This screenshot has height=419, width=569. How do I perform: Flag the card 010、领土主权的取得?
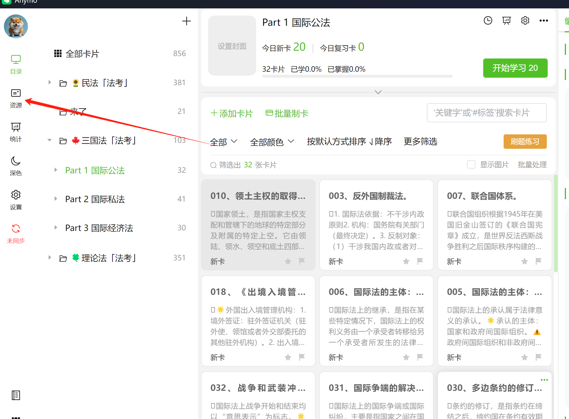(x=302, y=261)
